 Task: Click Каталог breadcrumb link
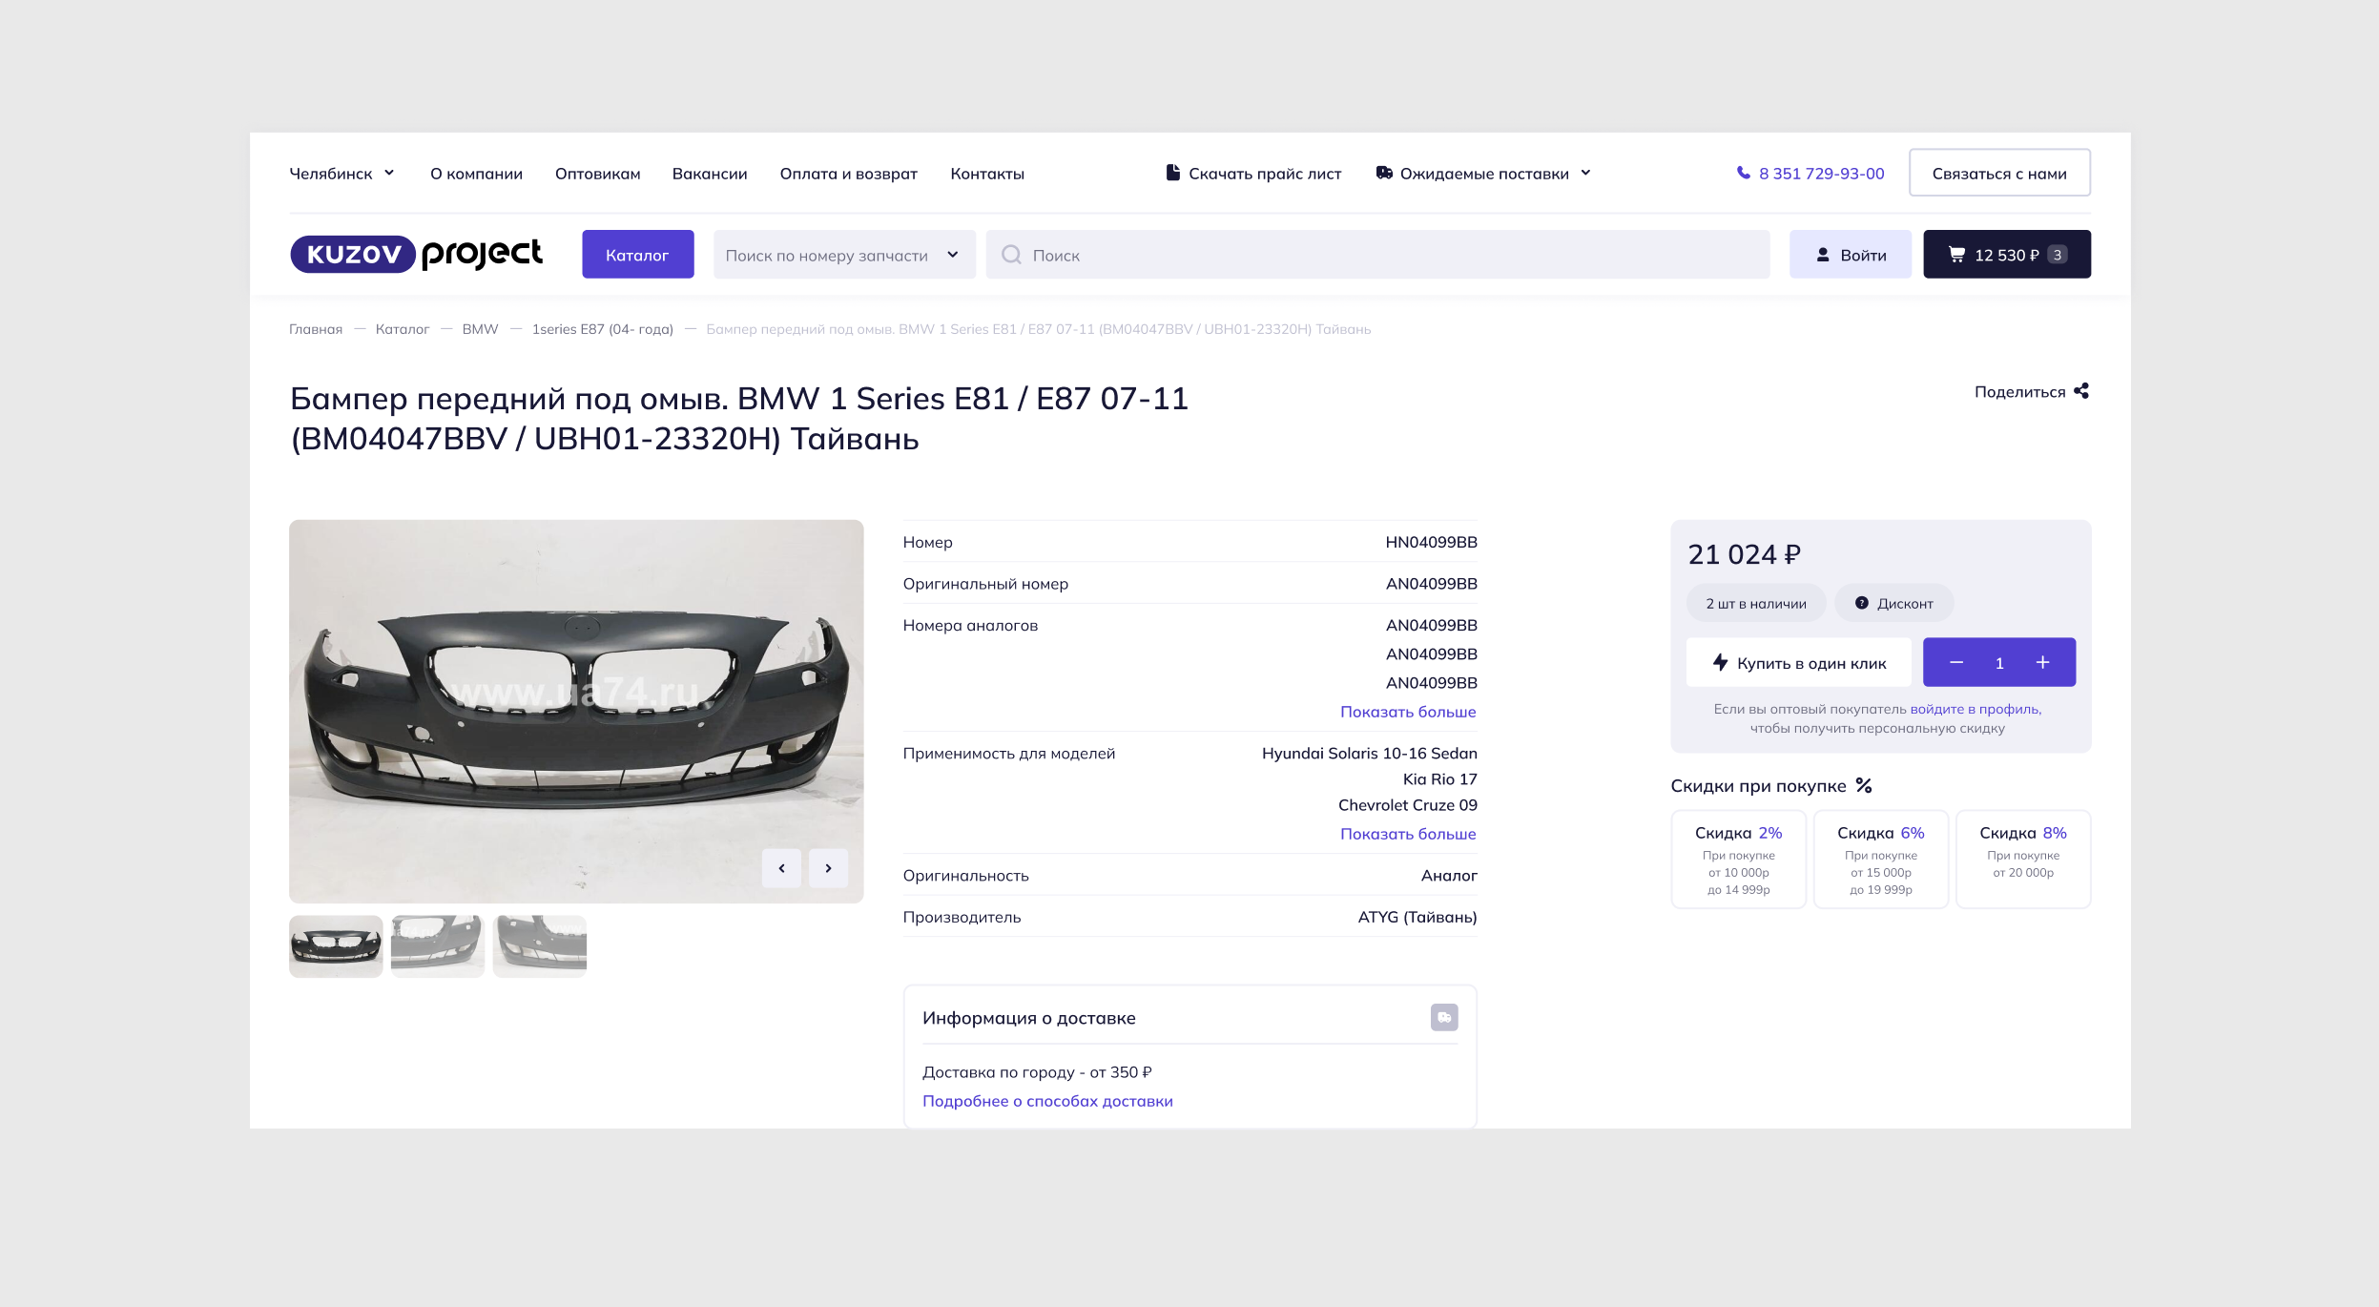pyautogui.click(x=403, y=329)
